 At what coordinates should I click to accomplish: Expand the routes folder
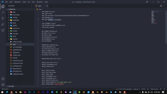pos(20,31)
